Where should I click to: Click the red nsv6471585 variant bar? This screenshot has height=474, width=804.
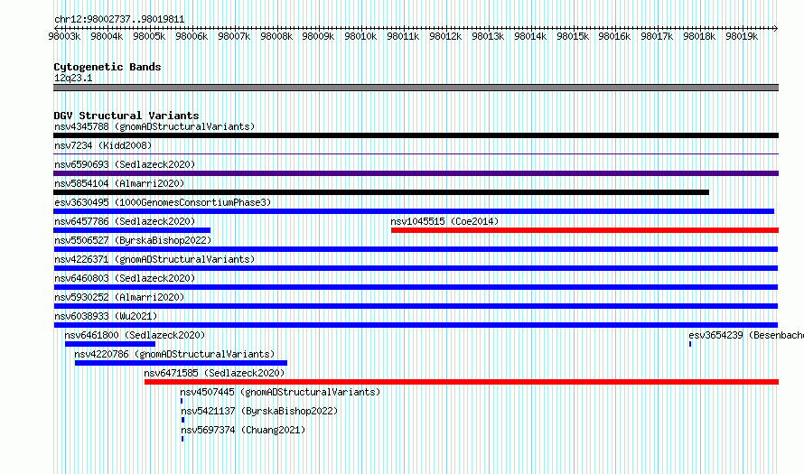coord(462,382)
